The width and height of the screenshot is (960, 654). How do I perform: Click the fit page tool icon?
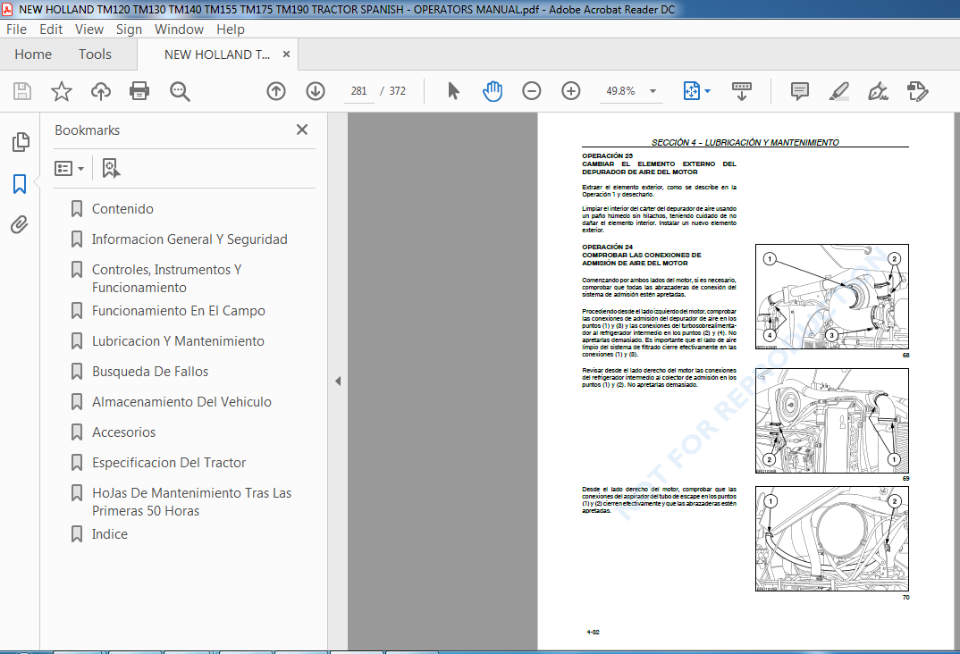(x=691, y=91)
